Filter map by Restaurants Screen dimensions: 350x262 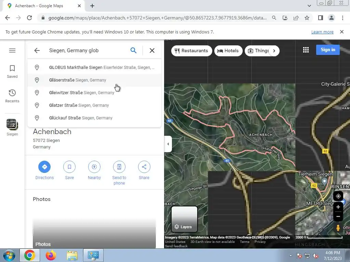pos(191,51)
